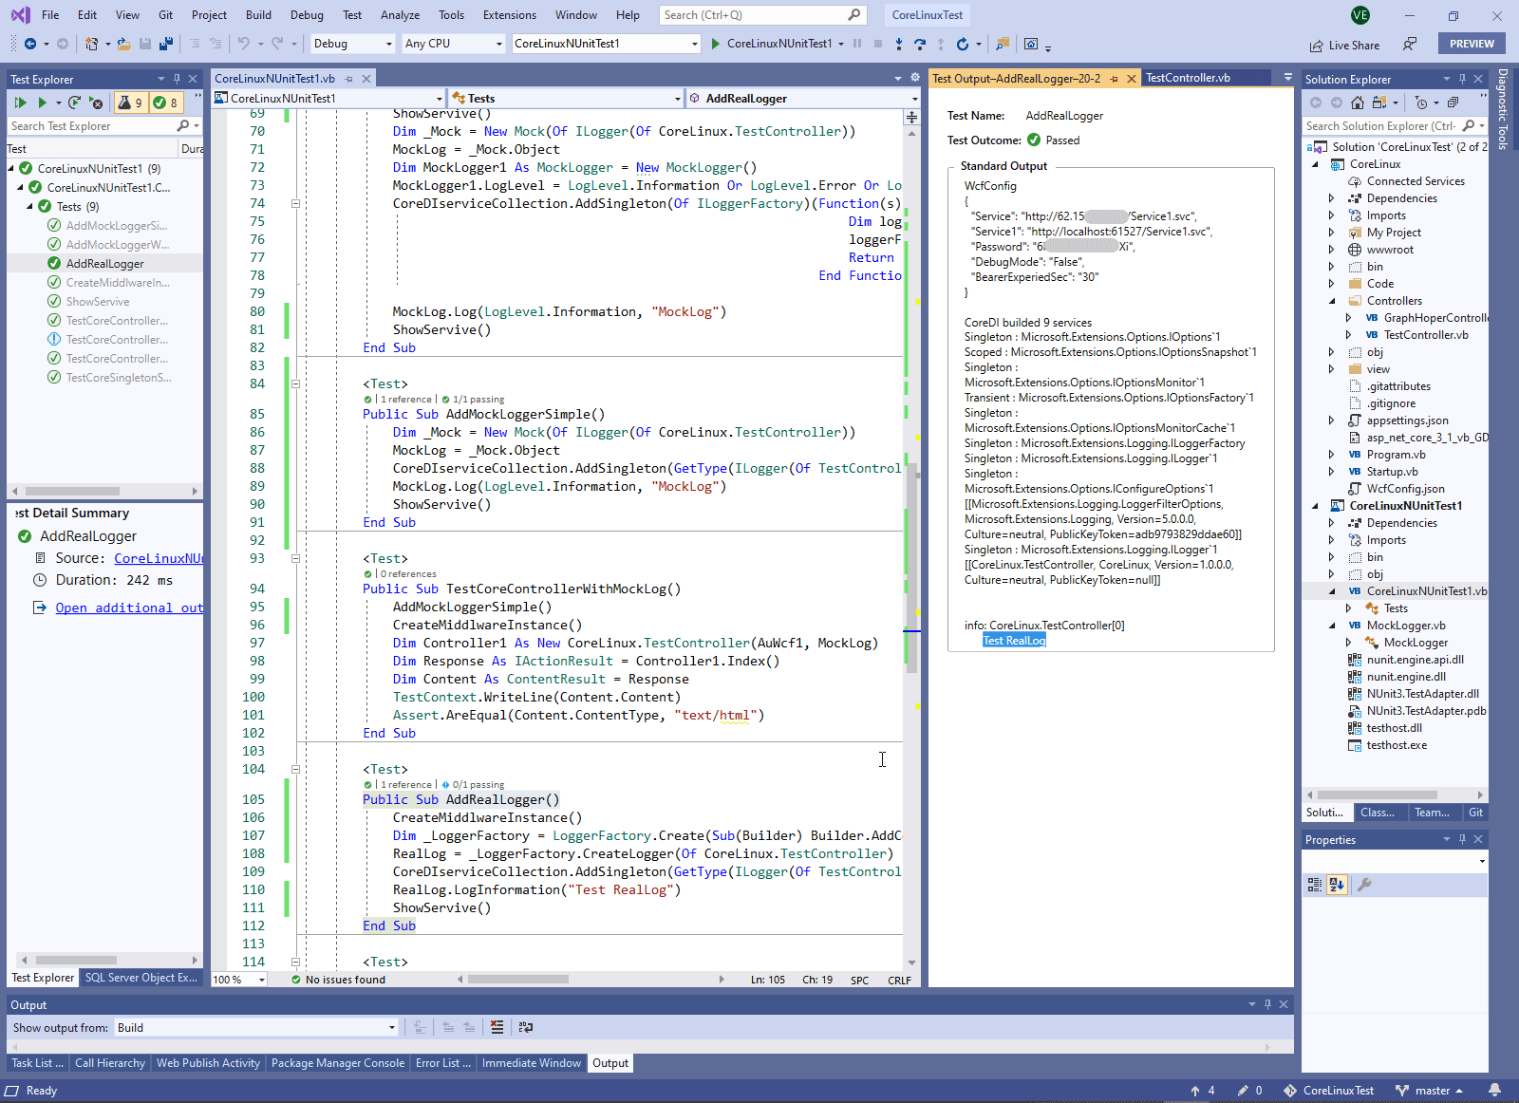This screenshot has height=1103, width=1519.
Task: Click the Send Feedback icon
Action: click(1410, 45)
